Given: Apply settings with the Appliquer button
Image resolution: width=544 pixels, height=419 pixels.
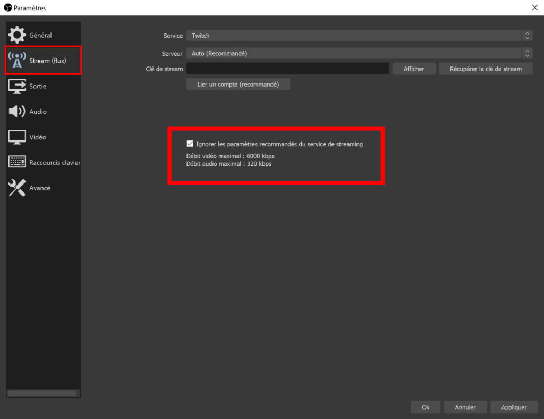Looking at the screenshot, I should click(514, 407).
